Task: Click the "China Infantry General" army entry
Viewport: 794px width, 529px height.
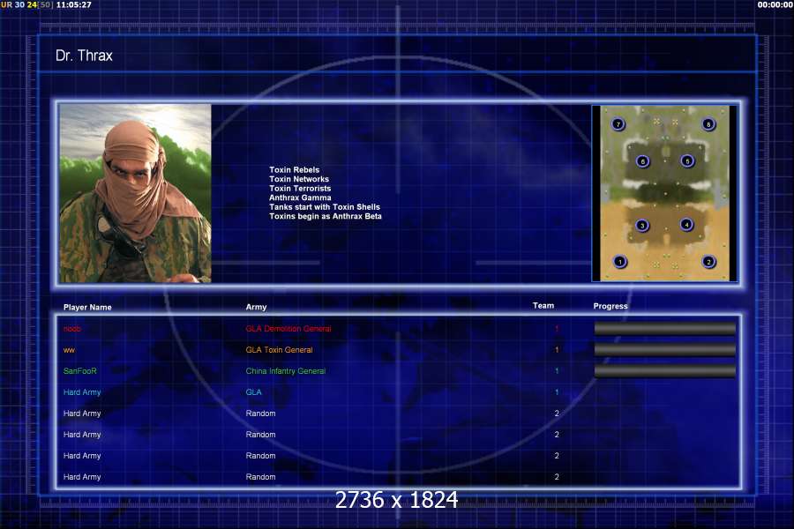Action: 286,371
